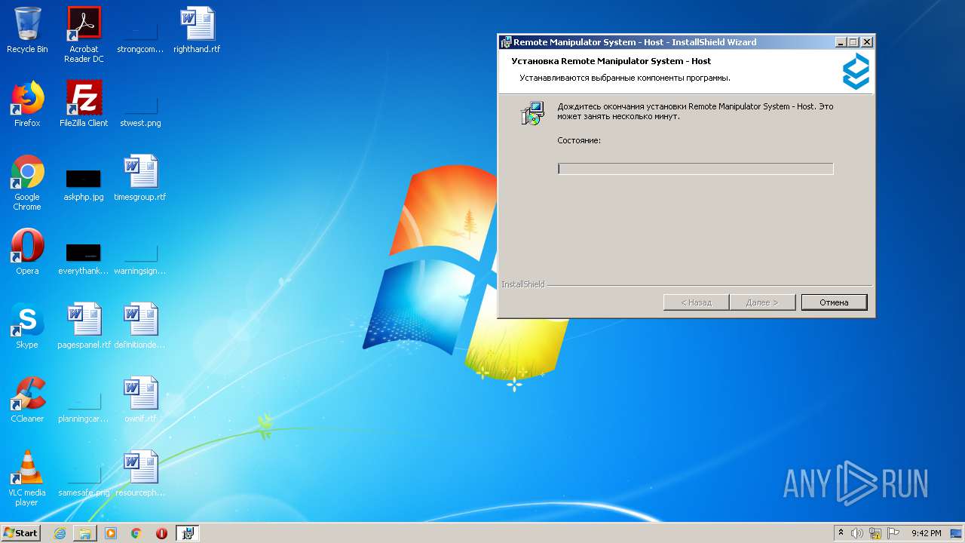This screenshot has height=543, width=965.
Task: Select the righthand.rtf document icon
Action: [x=197, y=30]
